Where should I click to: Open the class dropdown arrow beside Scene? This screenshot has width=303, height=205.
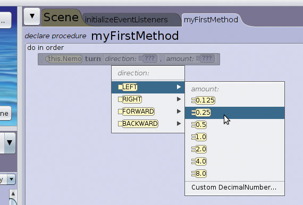32,16
